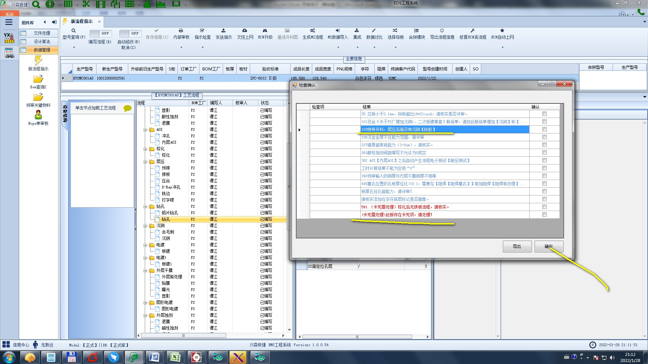Click the 型号查询 search icon
Image resolution: width=648 pixels, height=364 pixels.
point(74,31)
